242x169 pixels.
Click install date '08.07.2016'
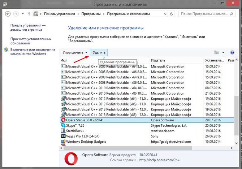[213, 88]
